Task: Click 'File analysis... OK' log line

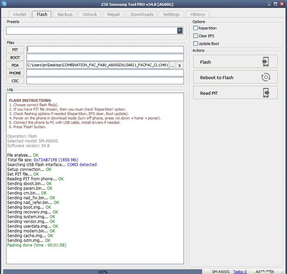Action: [23, 155]
